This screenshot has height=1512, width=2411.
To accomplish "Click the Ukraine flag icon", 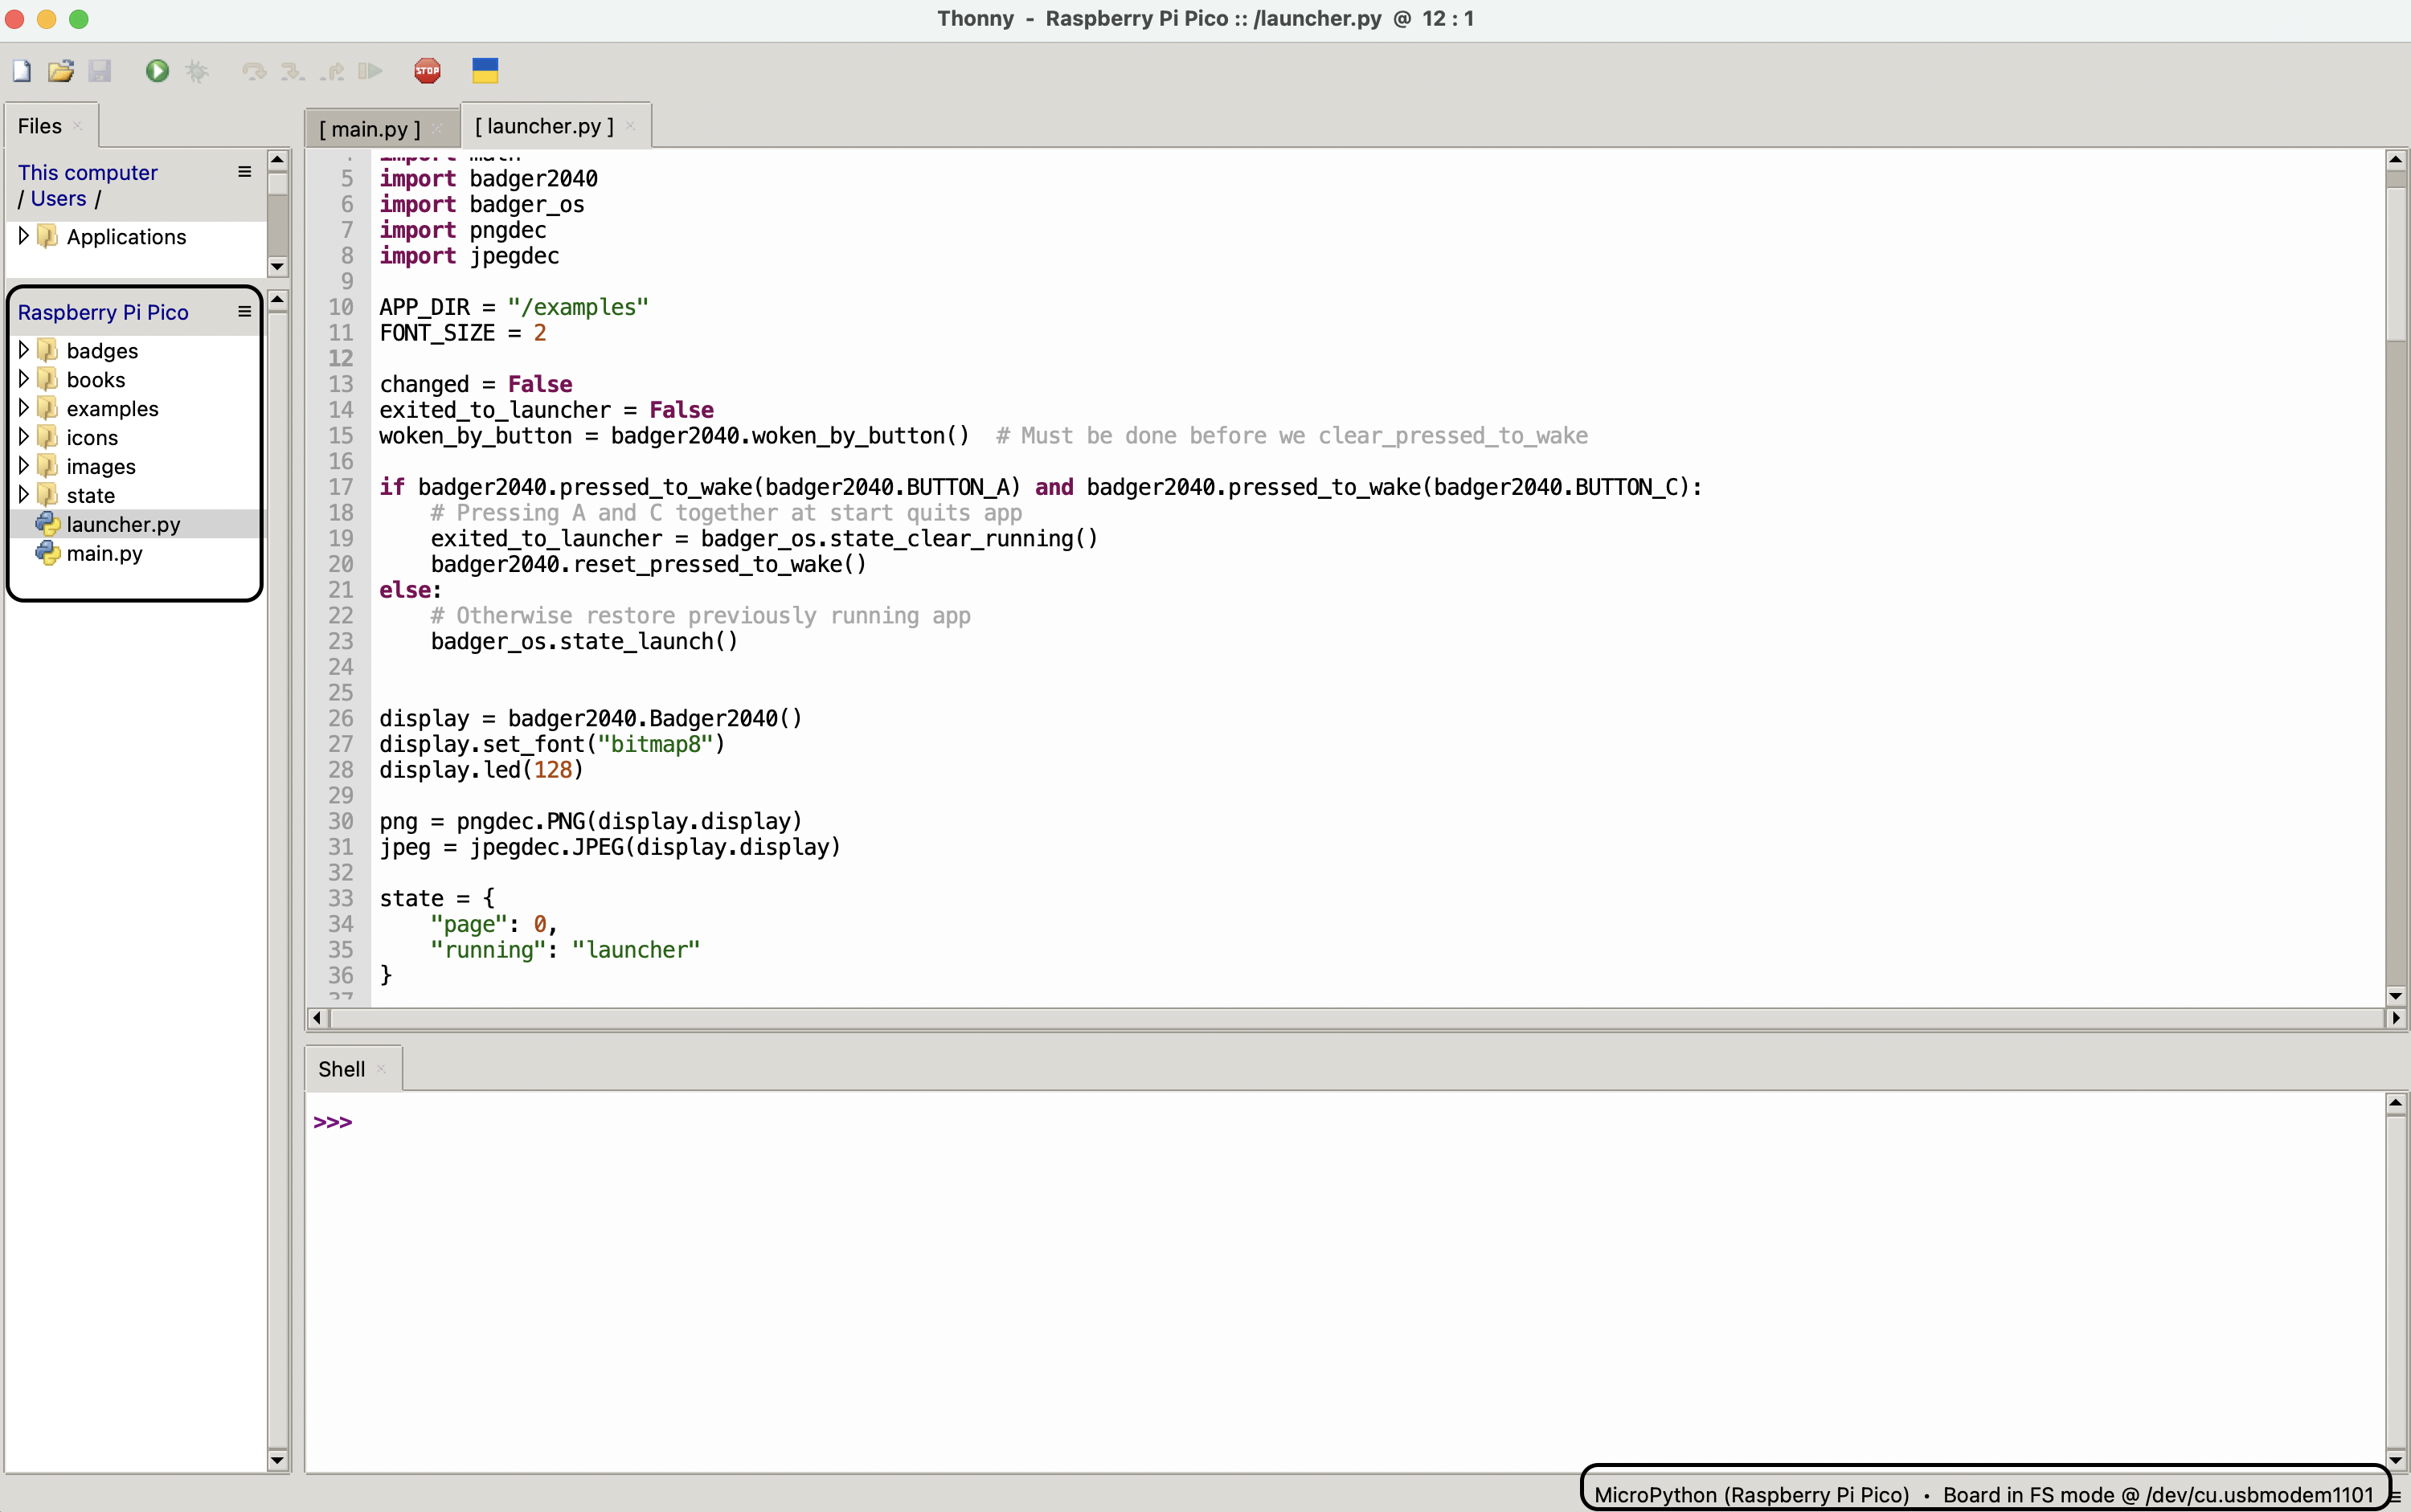I will click(x=485, y=71).
